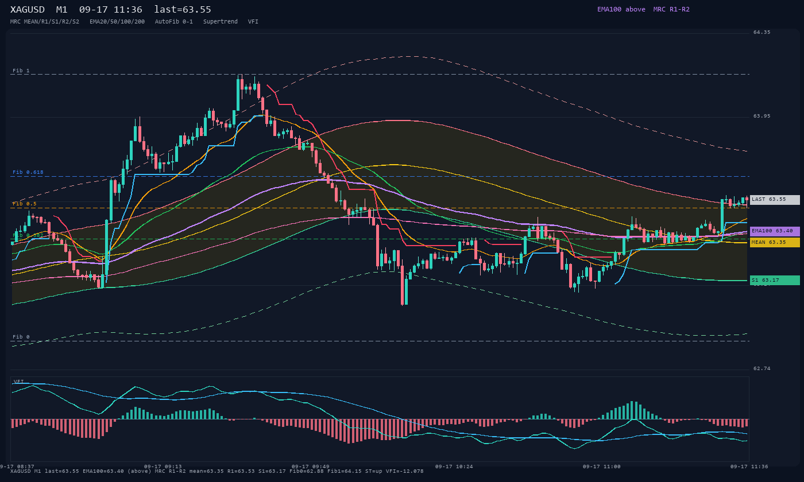Viewport: 804px width, 482px height.
Task: Select the 09-17 10:24 time axis label
Action: pos(454,467)
